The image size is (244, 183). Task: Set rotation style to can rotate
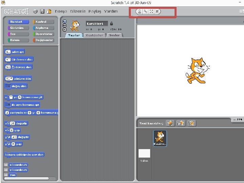point(64,21)
